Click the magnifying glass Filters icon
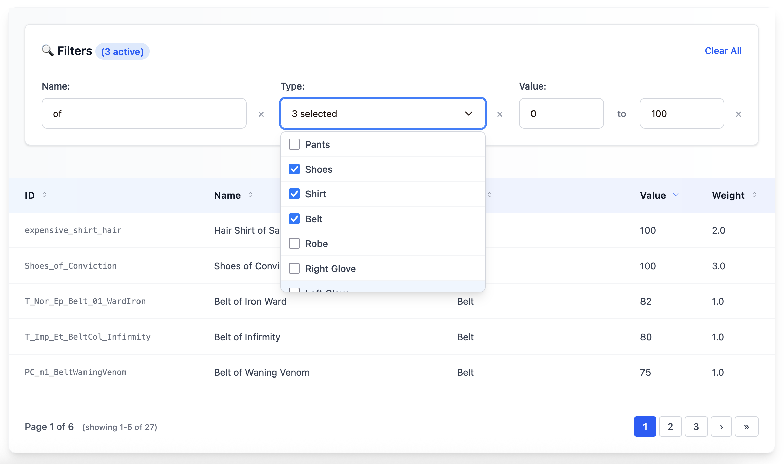784x464 pixels. click(47, 50)
